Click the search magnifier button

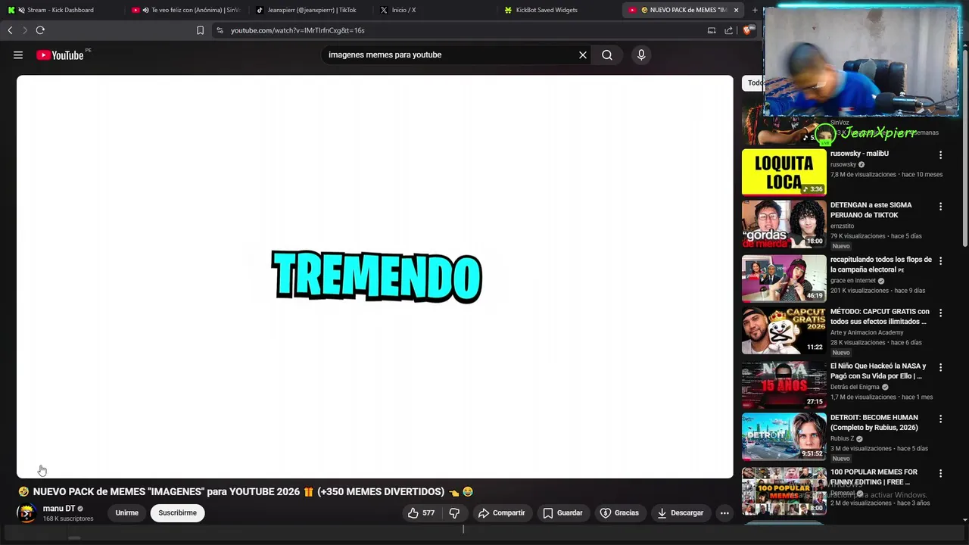pos(607,54)
